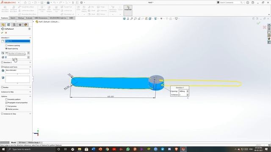Image resolution: width=271 pixels, height=152 pixels.
Task: Switch to the Features ribbon tab
Action: click(5, 18)
